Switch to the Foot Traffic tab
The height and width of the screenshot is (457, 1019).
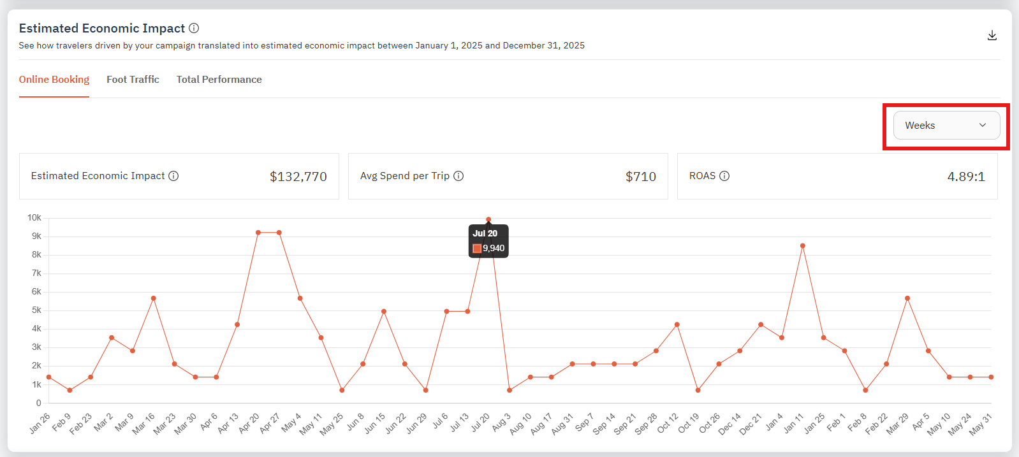[133, 80]
